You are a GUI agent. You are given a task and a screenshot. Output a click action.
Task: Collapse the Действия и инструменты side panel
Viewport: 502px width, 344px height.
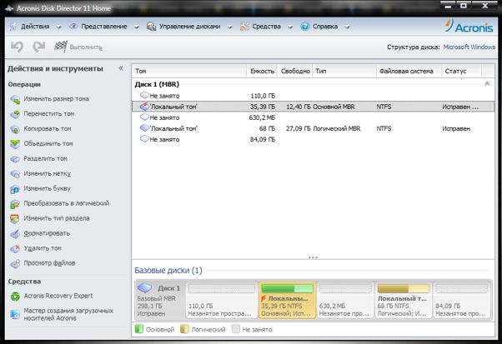coord(121,68)
